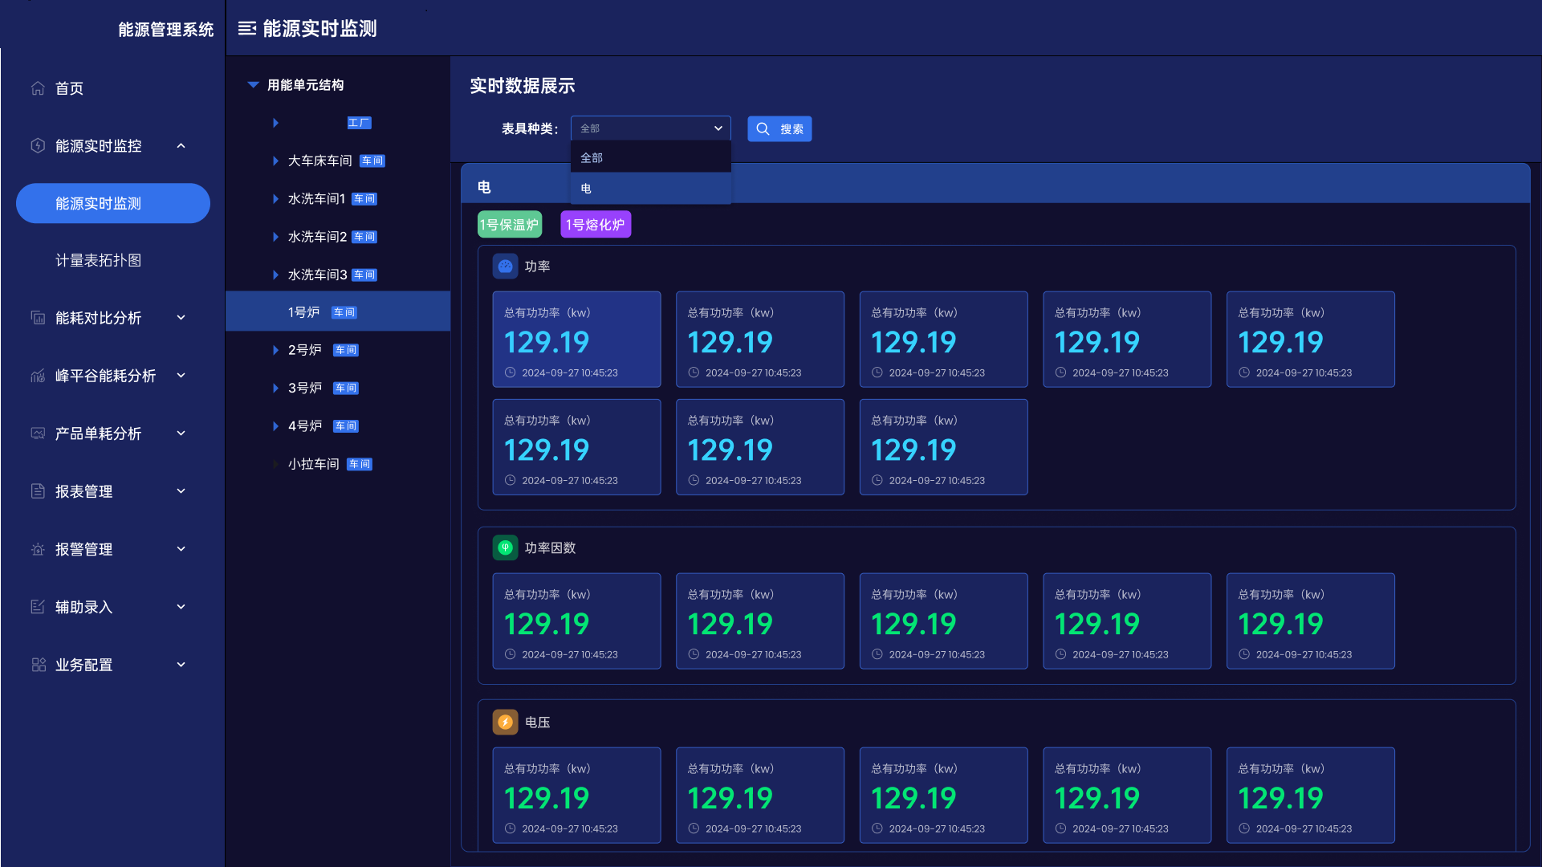Expand the 大车床车间 tree node
Image resolution: width=1542 pixels, height=867 pixels.
275,161
